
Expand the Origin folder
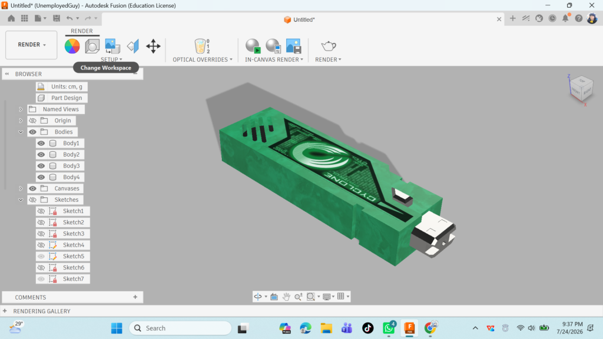click(x=21, y=121)
